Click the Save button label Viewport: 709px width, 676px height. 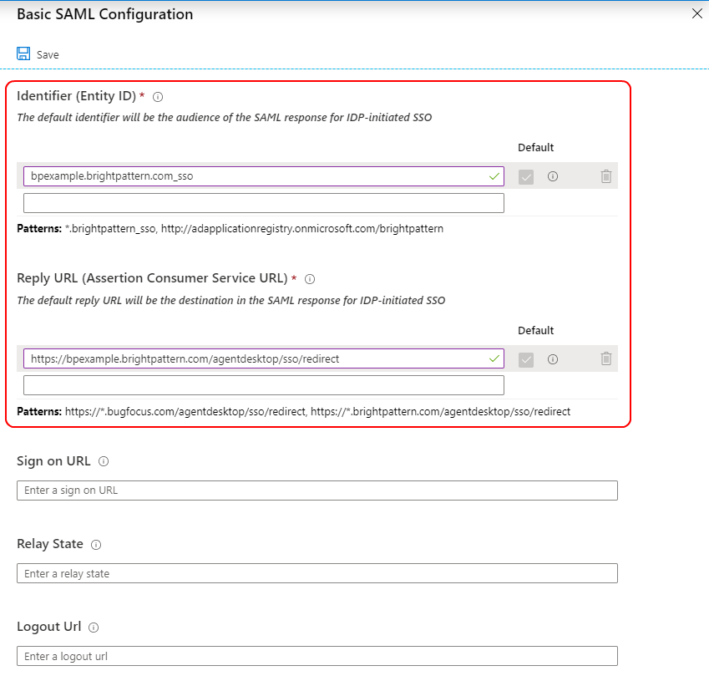coord(48,55)
